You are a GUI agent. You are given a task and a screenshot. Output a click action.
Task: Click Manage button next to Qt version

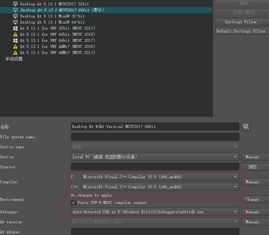pyautogui.click(x=255, y=222)
